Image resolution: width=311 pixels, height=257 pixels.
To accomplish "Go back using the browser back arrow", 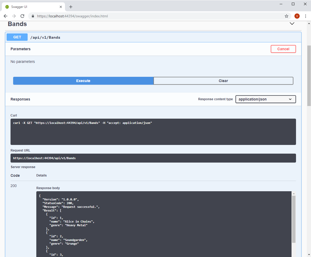I will pyautogui.click(x=6, y=16).
